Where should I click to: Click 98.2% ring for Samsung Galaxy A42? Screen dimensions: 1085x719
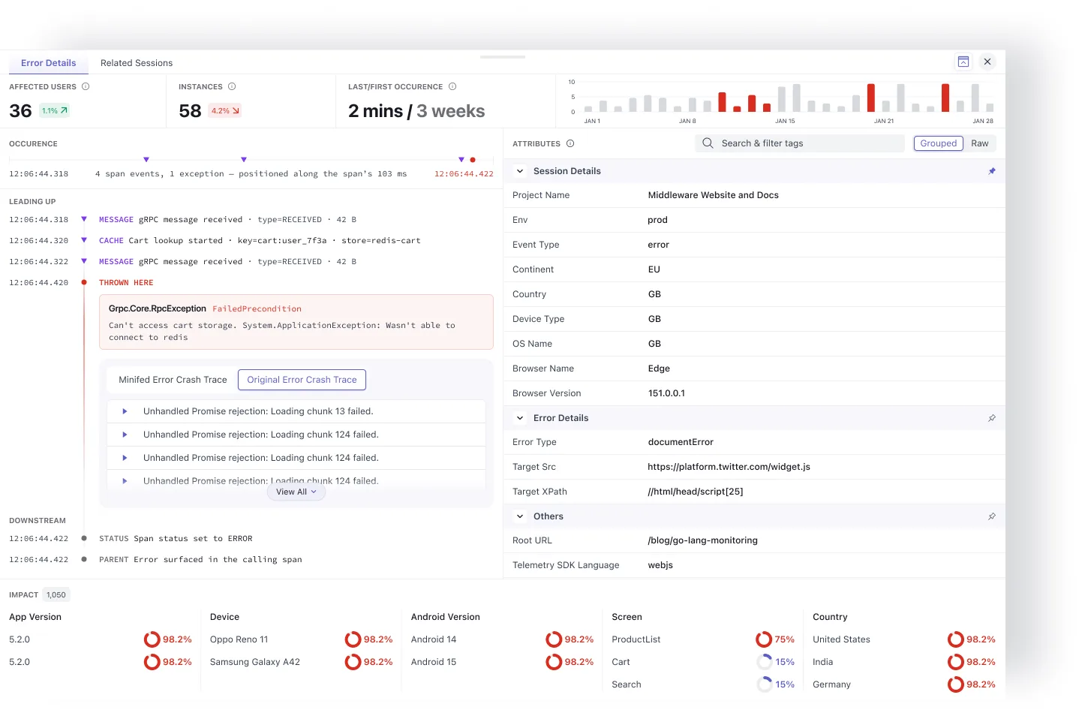pyautogui.click(x=353, y=662)
